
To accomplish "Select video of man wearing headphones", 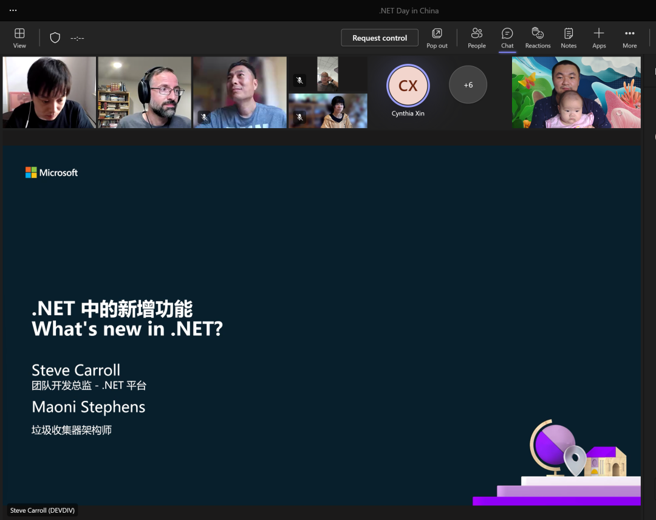I will (145, 92).
